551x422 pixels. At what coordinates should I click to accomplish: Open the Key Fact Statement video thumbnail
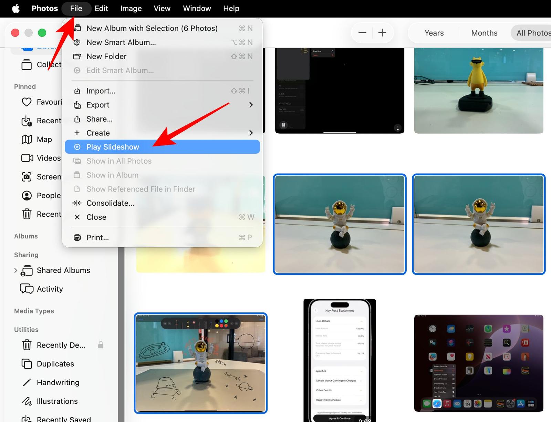(x=340, y=360)
